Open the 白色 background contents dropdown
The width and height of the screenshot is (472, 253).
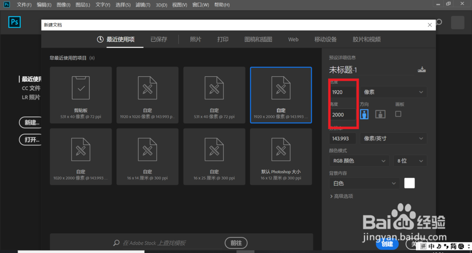click(x=364, y=183)
